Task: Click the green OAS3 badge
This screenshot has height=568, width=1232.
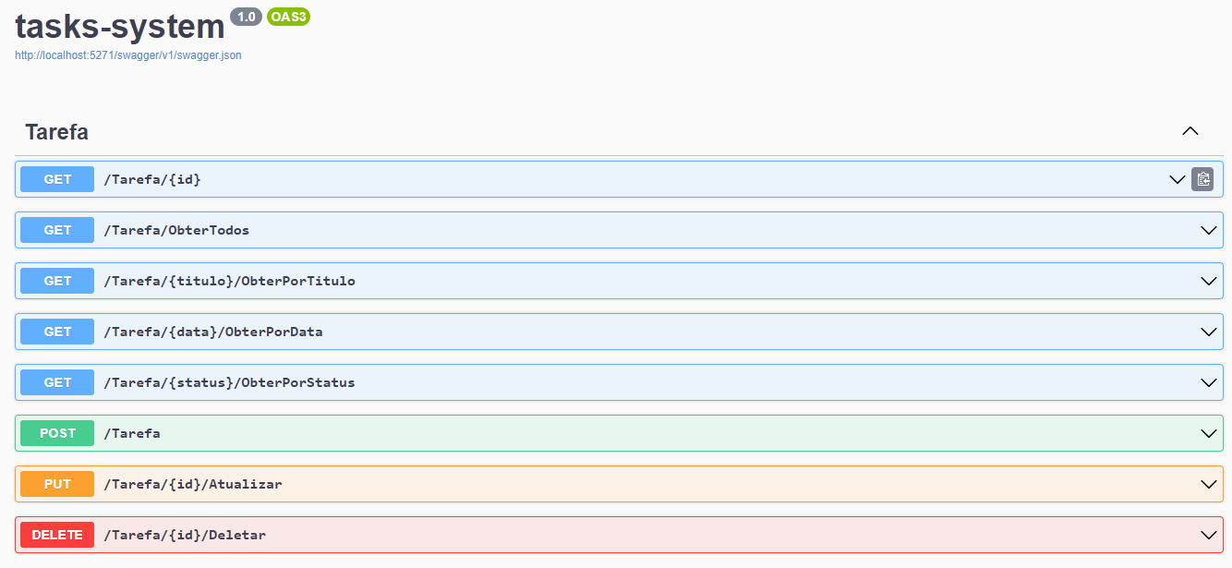Action: pos(288,16)
